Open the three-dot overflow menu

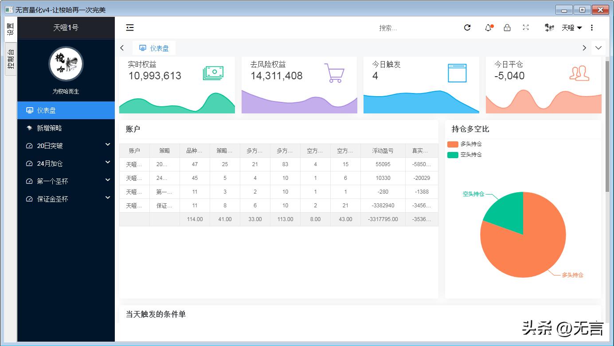click(x=592, y=27)
